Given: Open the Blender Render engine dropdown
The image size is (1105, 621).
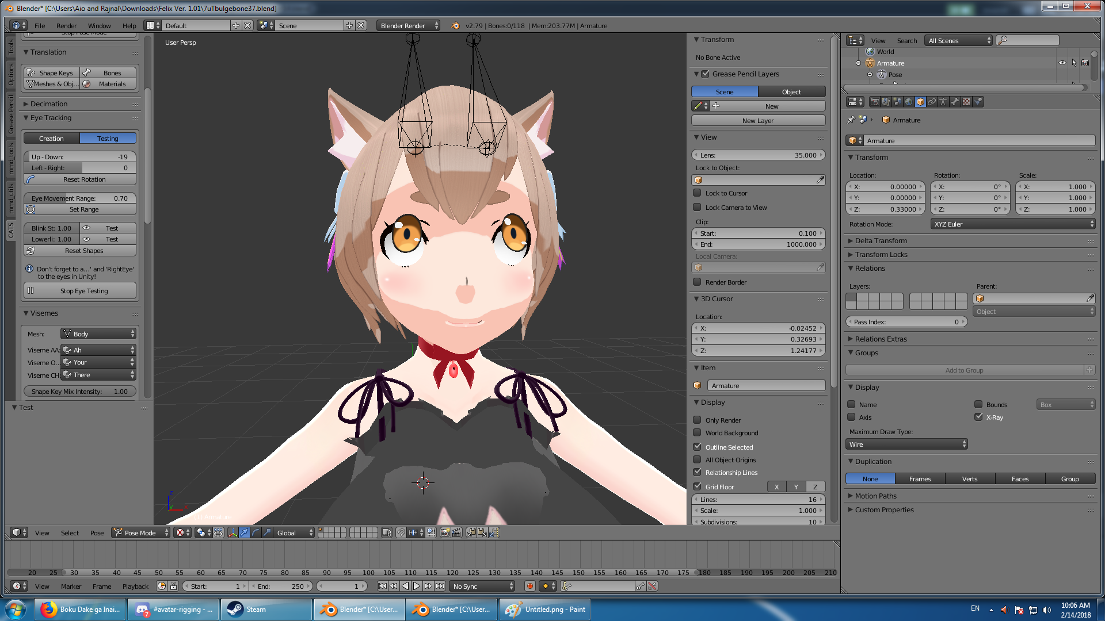Looking at the screenshot, I should pos(409,25).
